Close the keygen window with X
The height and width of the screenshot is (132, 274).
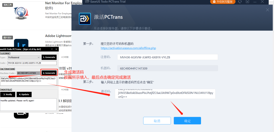56,49
